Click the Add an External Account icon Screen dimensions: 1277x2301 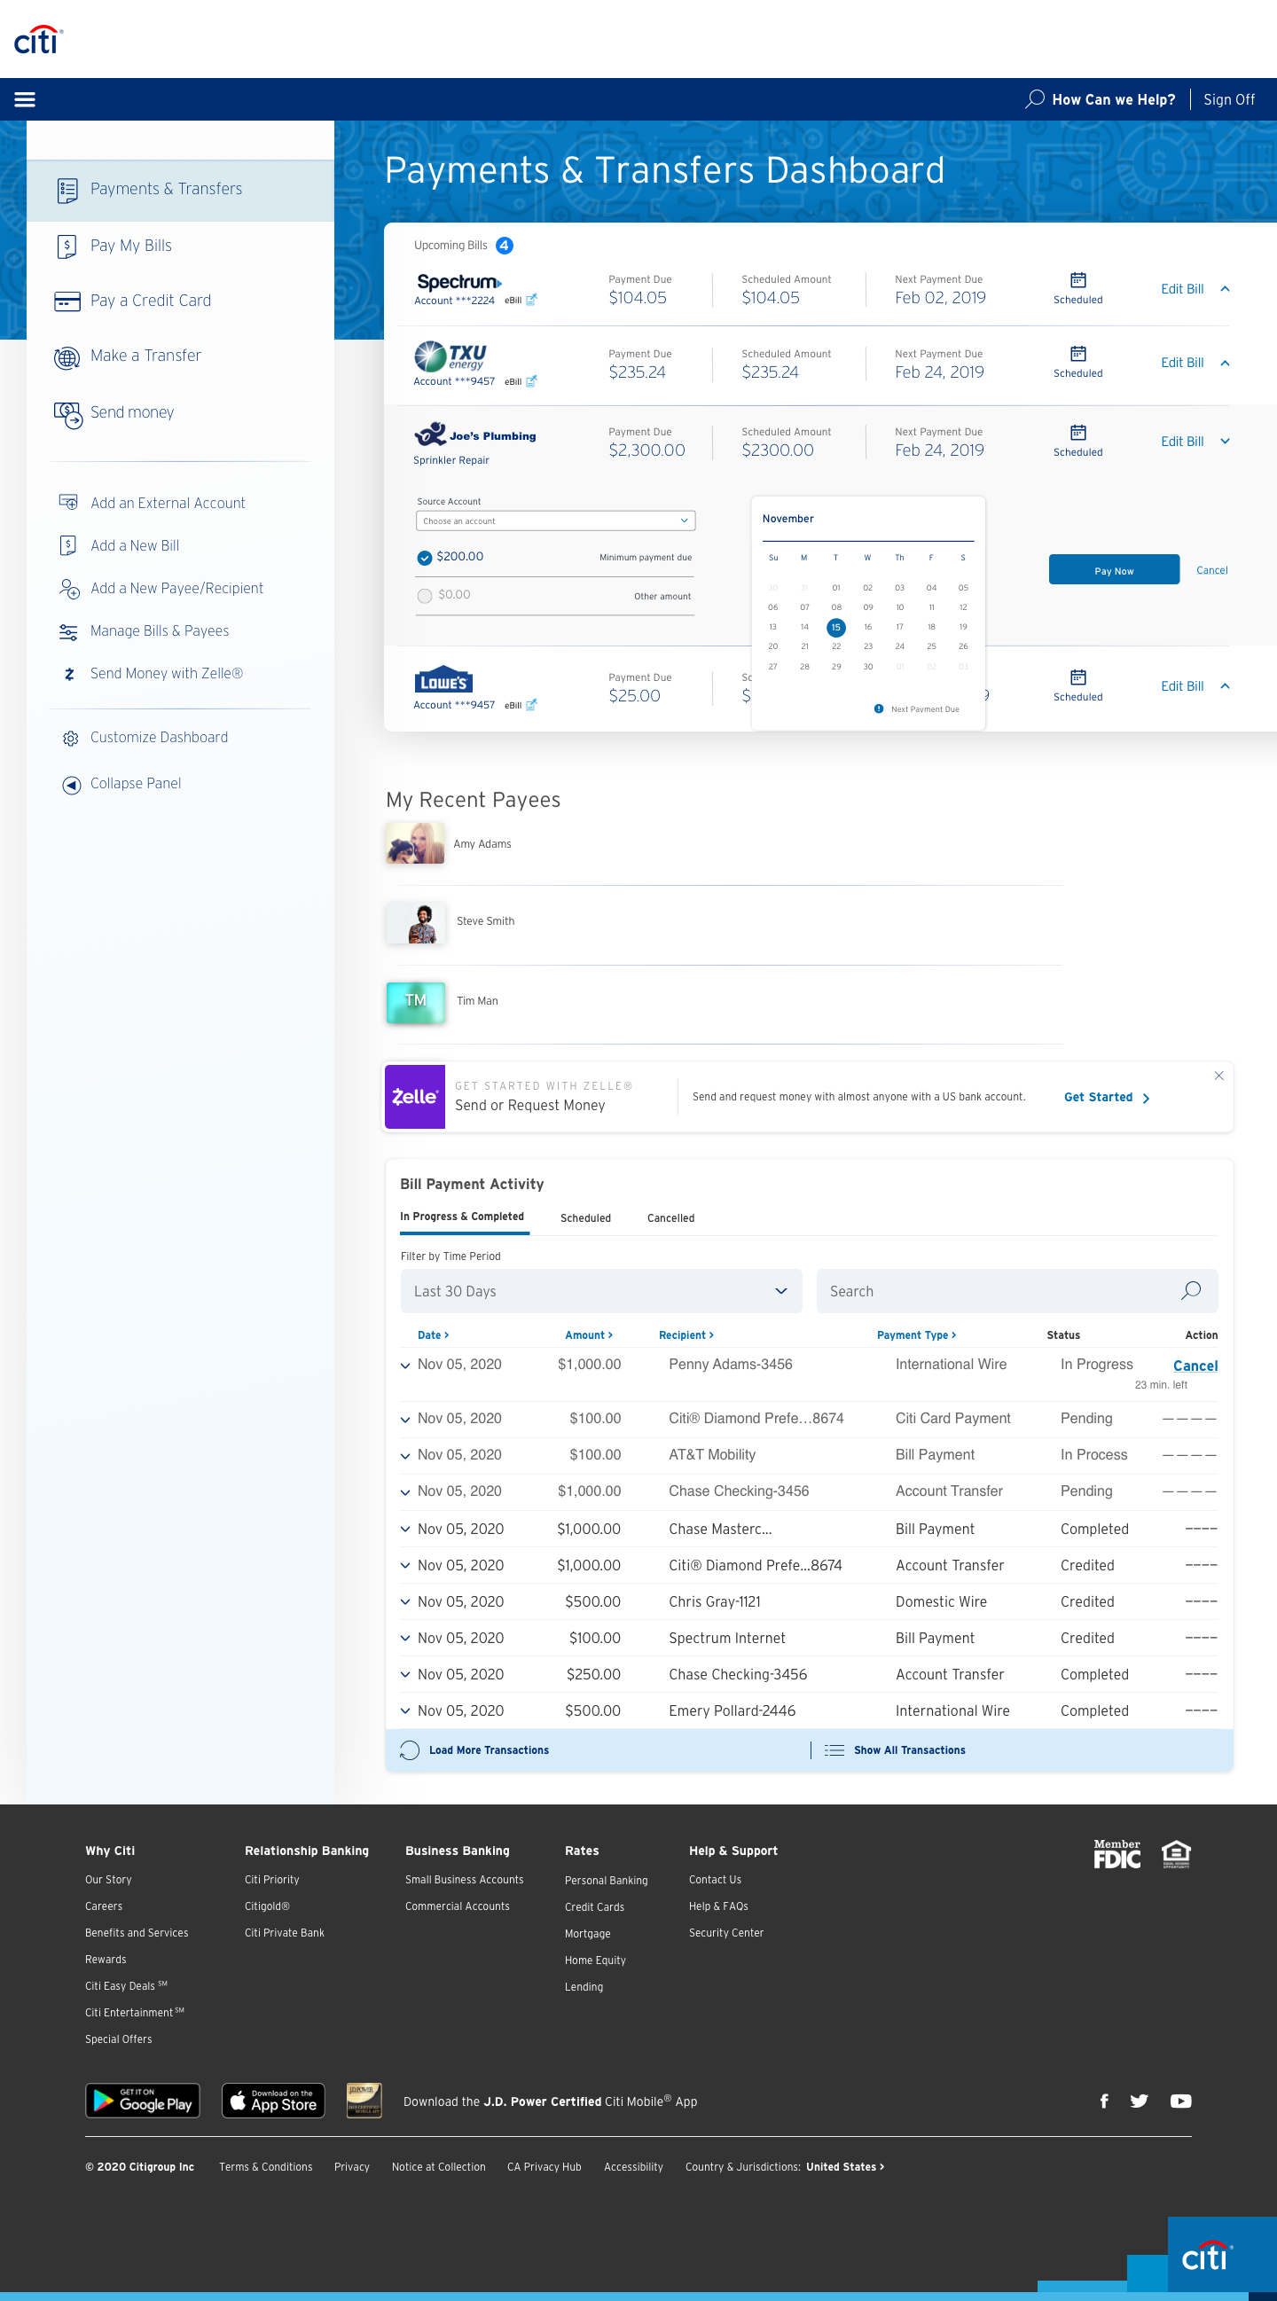tap(68, 503)
